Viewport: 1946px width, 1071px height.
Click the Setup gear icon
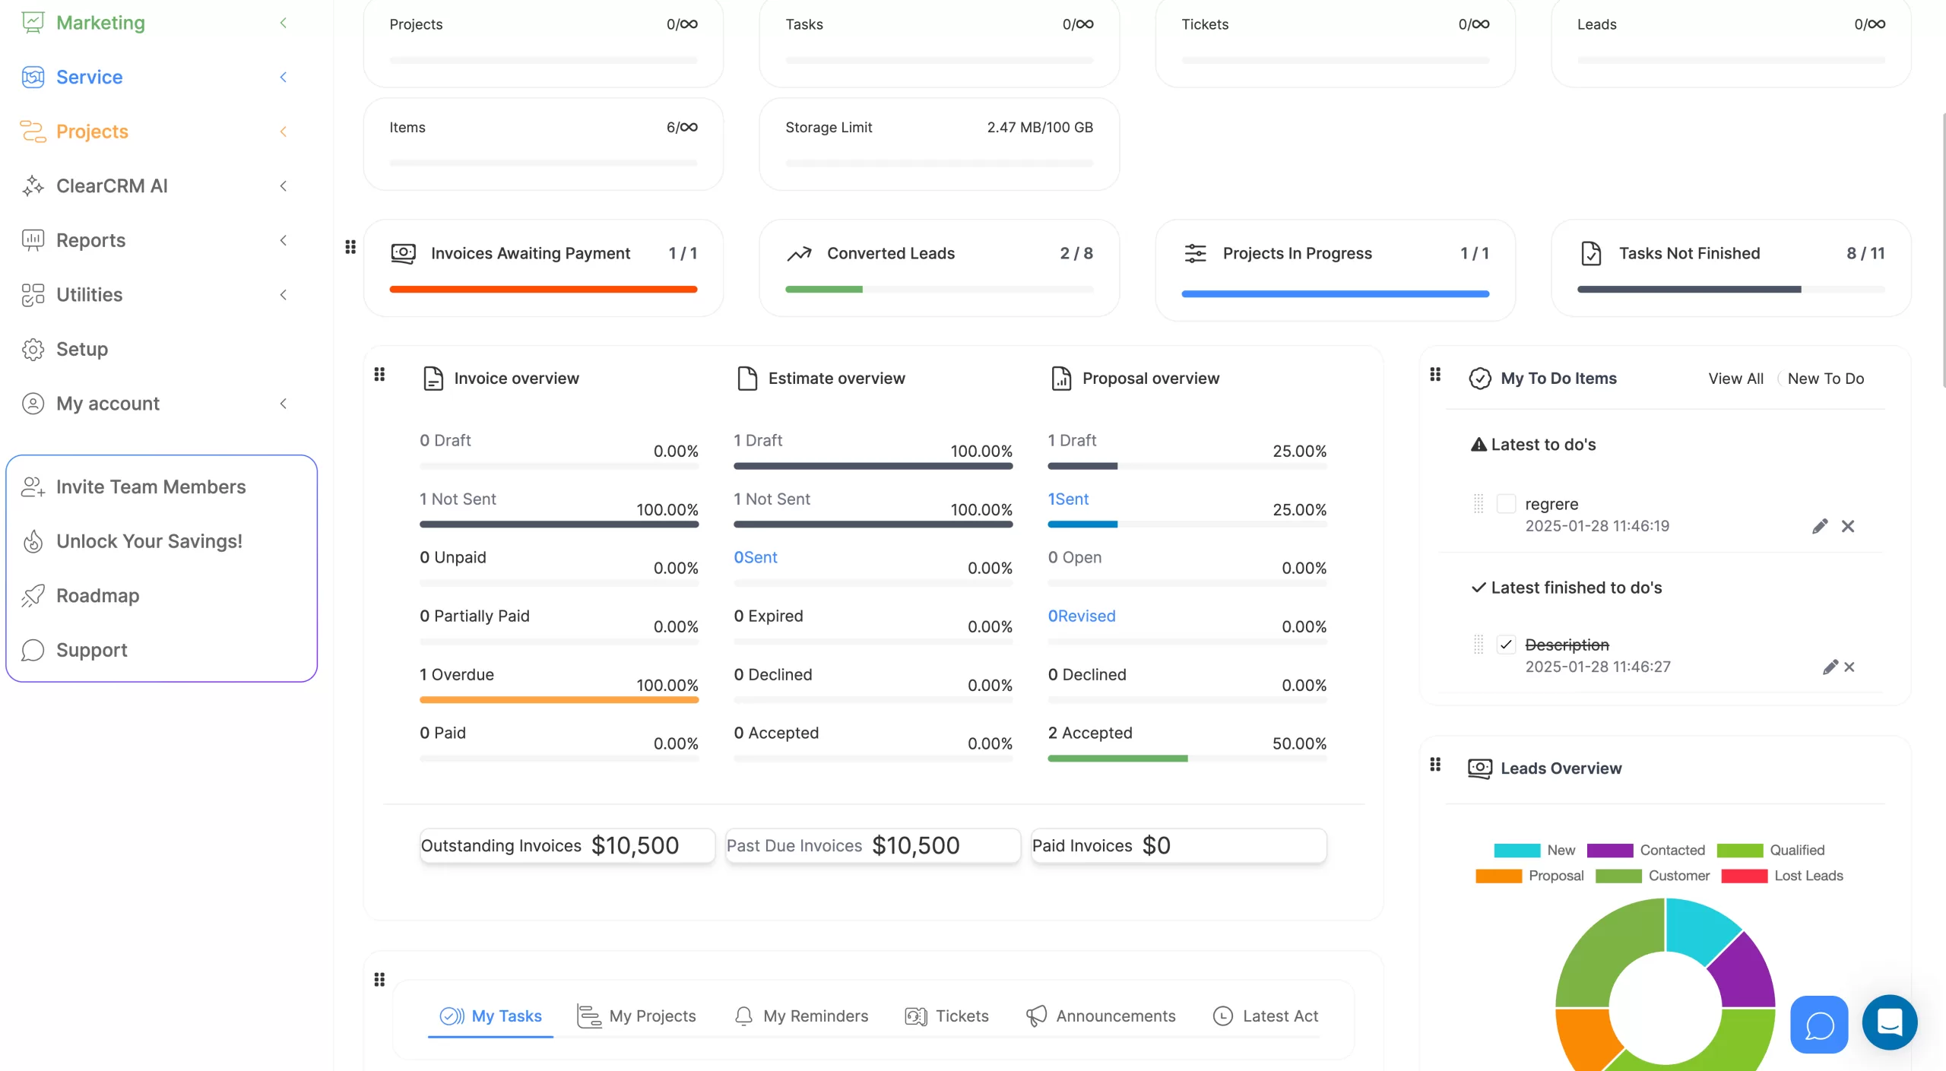(33, 349)
